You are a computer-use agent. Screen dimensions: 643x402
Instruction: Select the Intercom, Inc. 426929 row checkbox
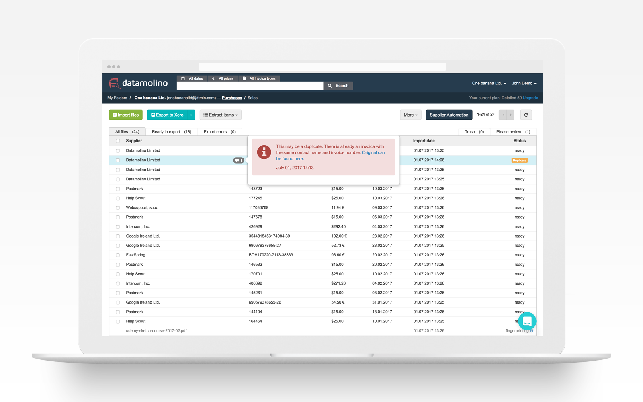[118, 227]
